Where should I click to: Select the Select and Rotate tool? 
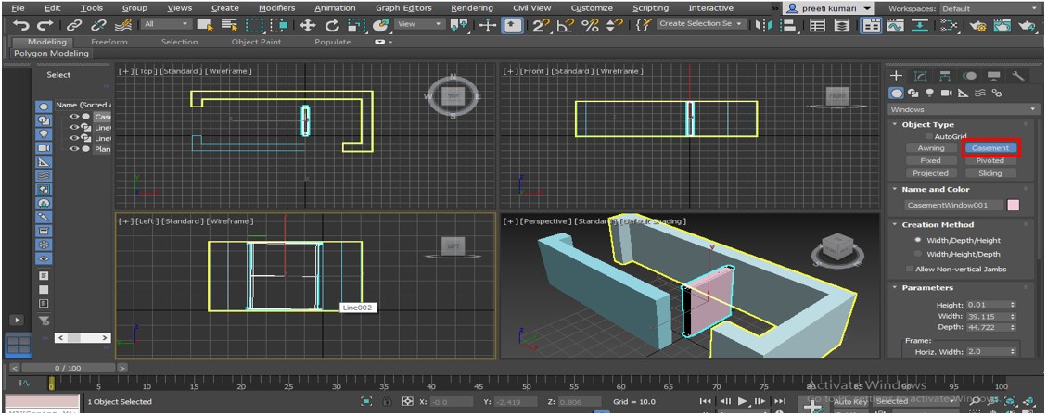[332, 25]
